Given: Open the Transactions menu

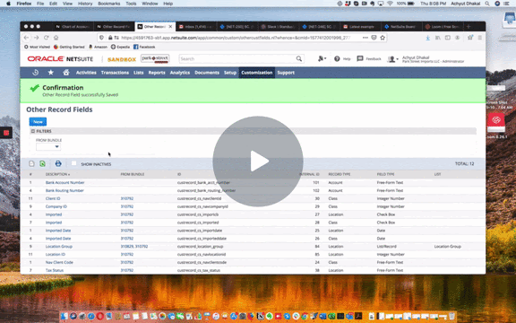Looking at the screenshot, I should [115, 73].
